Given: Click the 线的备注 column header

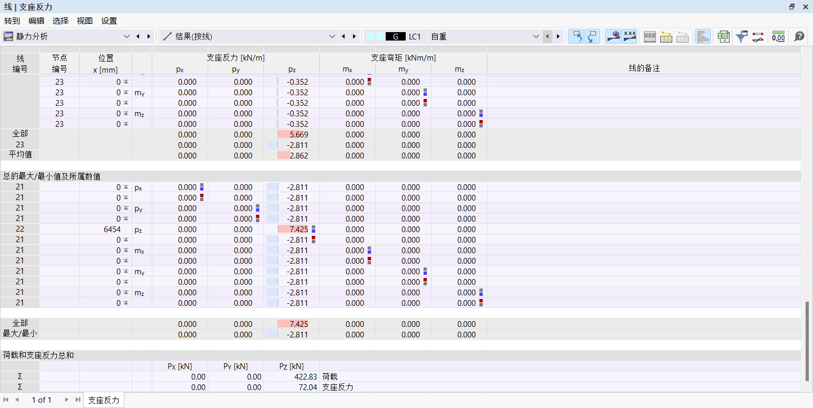Looking at the screenshot, I should tap(644, 69).
